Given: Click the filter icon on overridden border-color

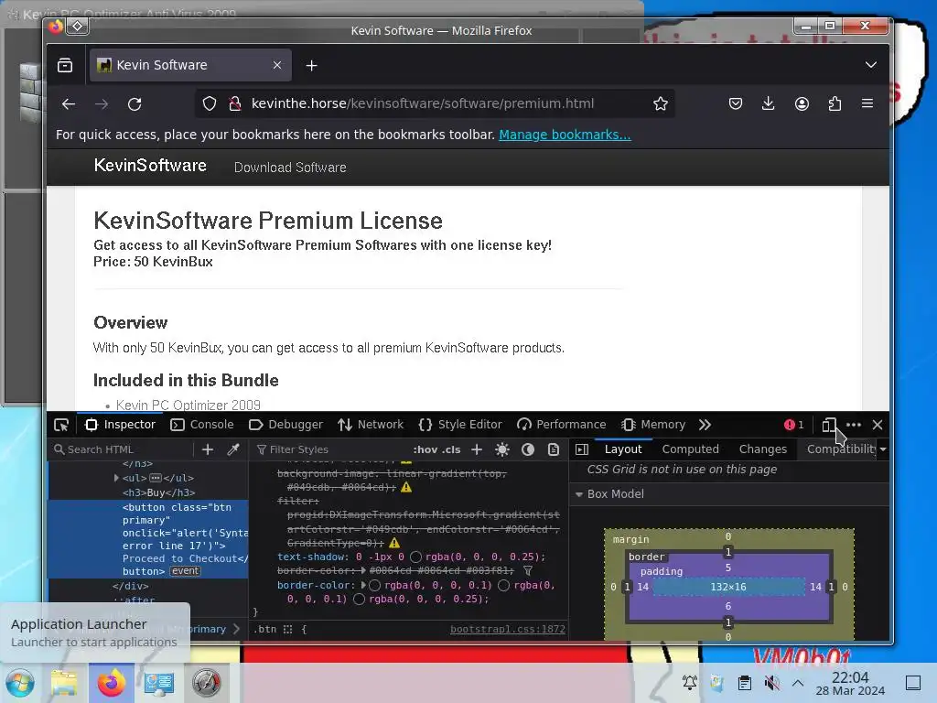Looking at the screenshot, I should 528,571.
